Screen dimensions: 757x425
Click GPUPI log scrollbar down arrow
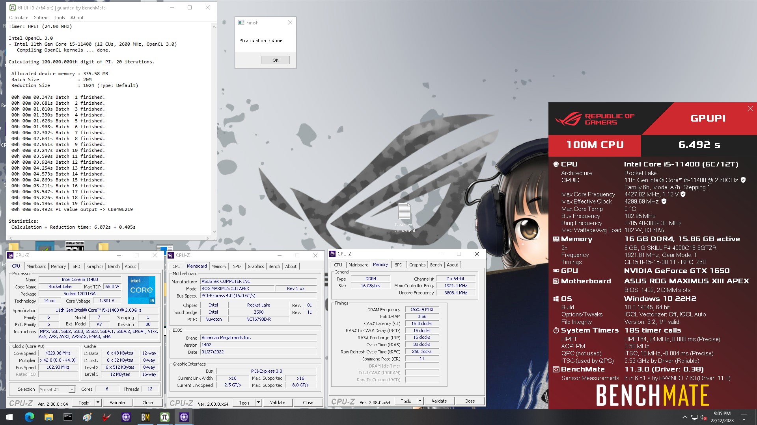(x=214, y=232)
